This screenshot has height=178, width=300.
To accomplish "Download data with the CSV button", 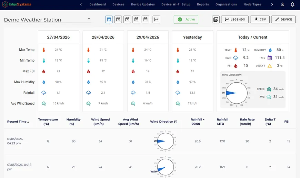I will click(x=260, y=20).
